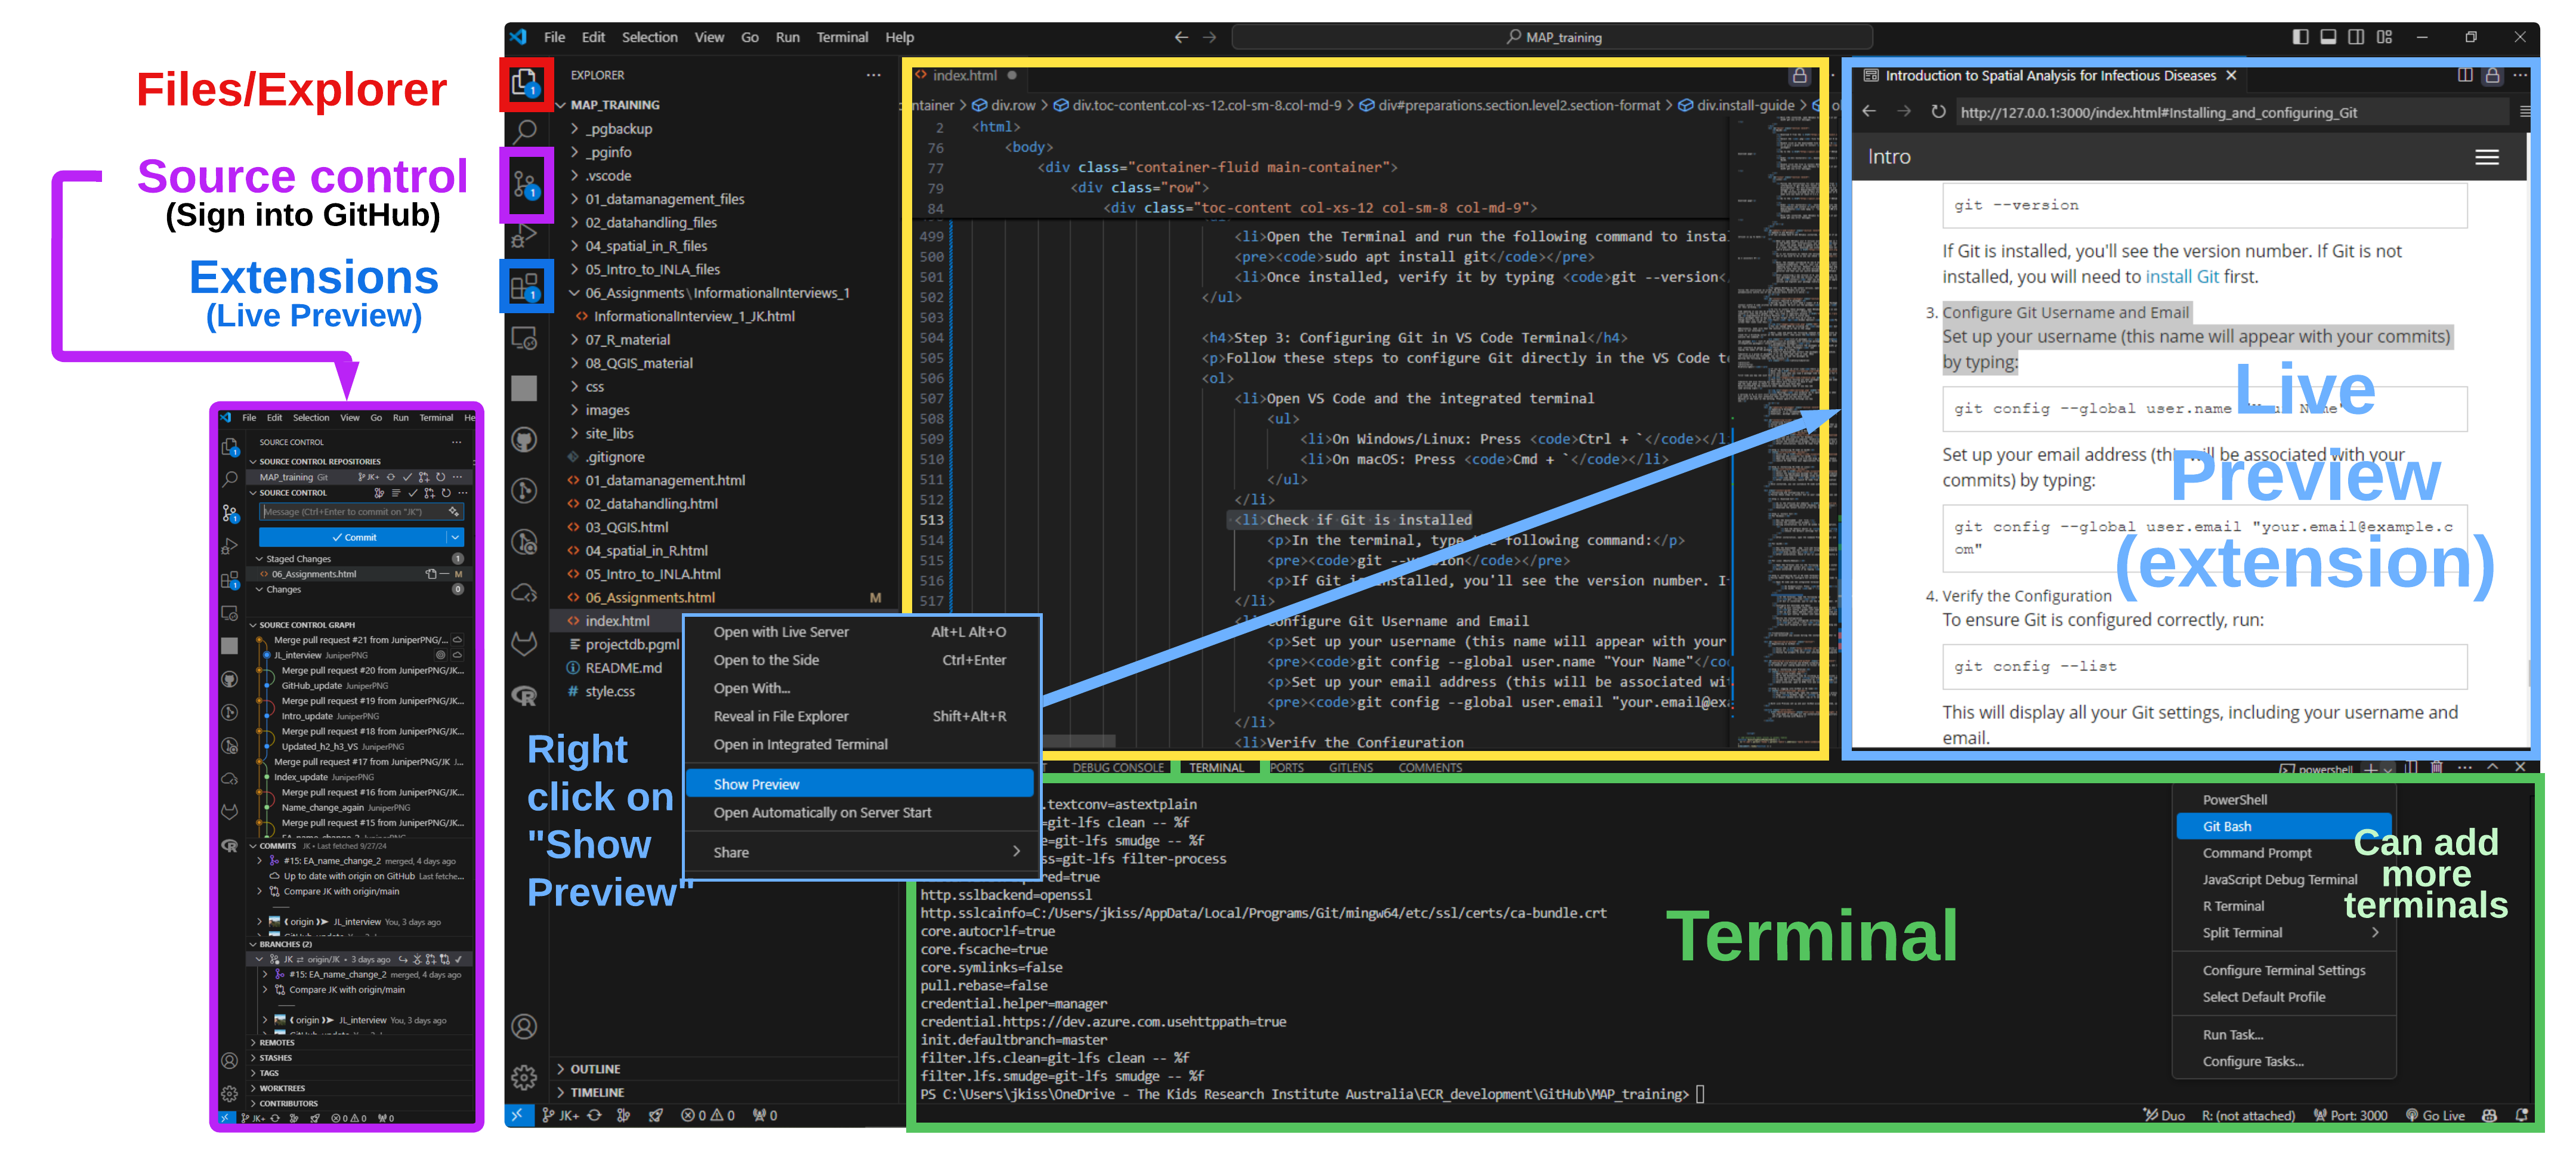
Task: Close the Introduction to Spatial Analysis tab
Action: coord(2231,75)
